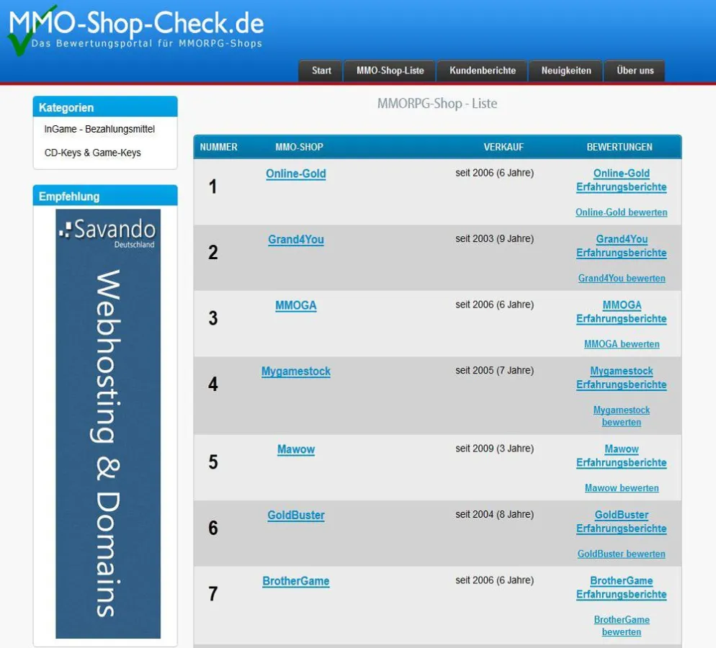Open Grand4You Erfahrungsberichte
Screen dimensions: 716x648
[x=621, y=246]
